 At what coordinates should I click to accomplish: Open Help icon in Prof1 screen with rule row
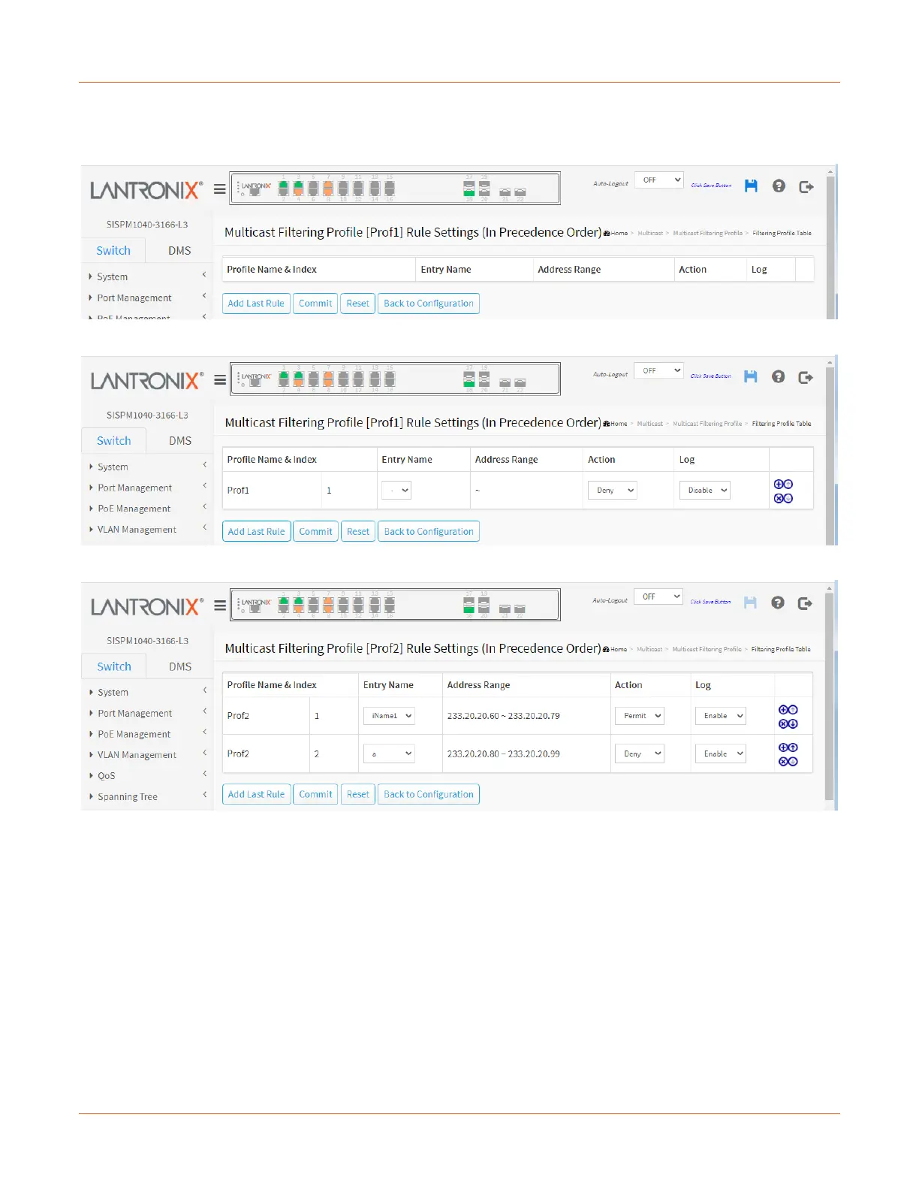click(x=778, y=376)
